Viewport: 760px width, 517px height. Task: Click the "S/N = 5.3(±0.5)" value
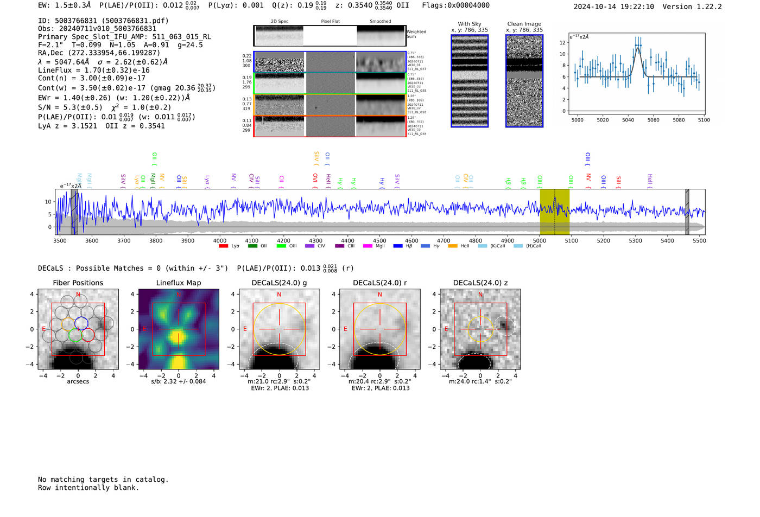coord(71,107)
